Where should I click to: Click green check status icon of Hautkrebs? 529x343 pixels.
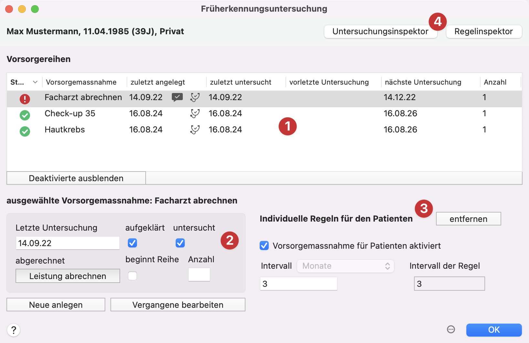click(x=25, y=131)
